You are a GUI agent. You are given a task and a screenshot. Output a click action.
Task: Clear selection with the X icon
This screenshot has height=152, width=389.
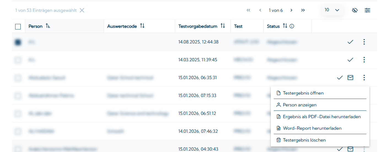coord(82,10)
